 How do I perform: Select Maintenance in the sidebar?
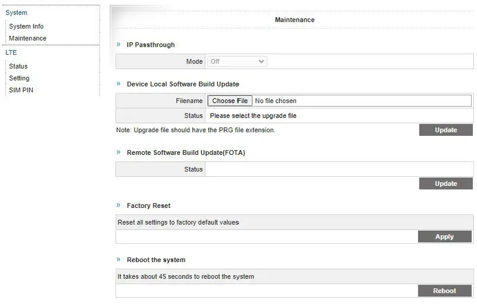(27, 38)
